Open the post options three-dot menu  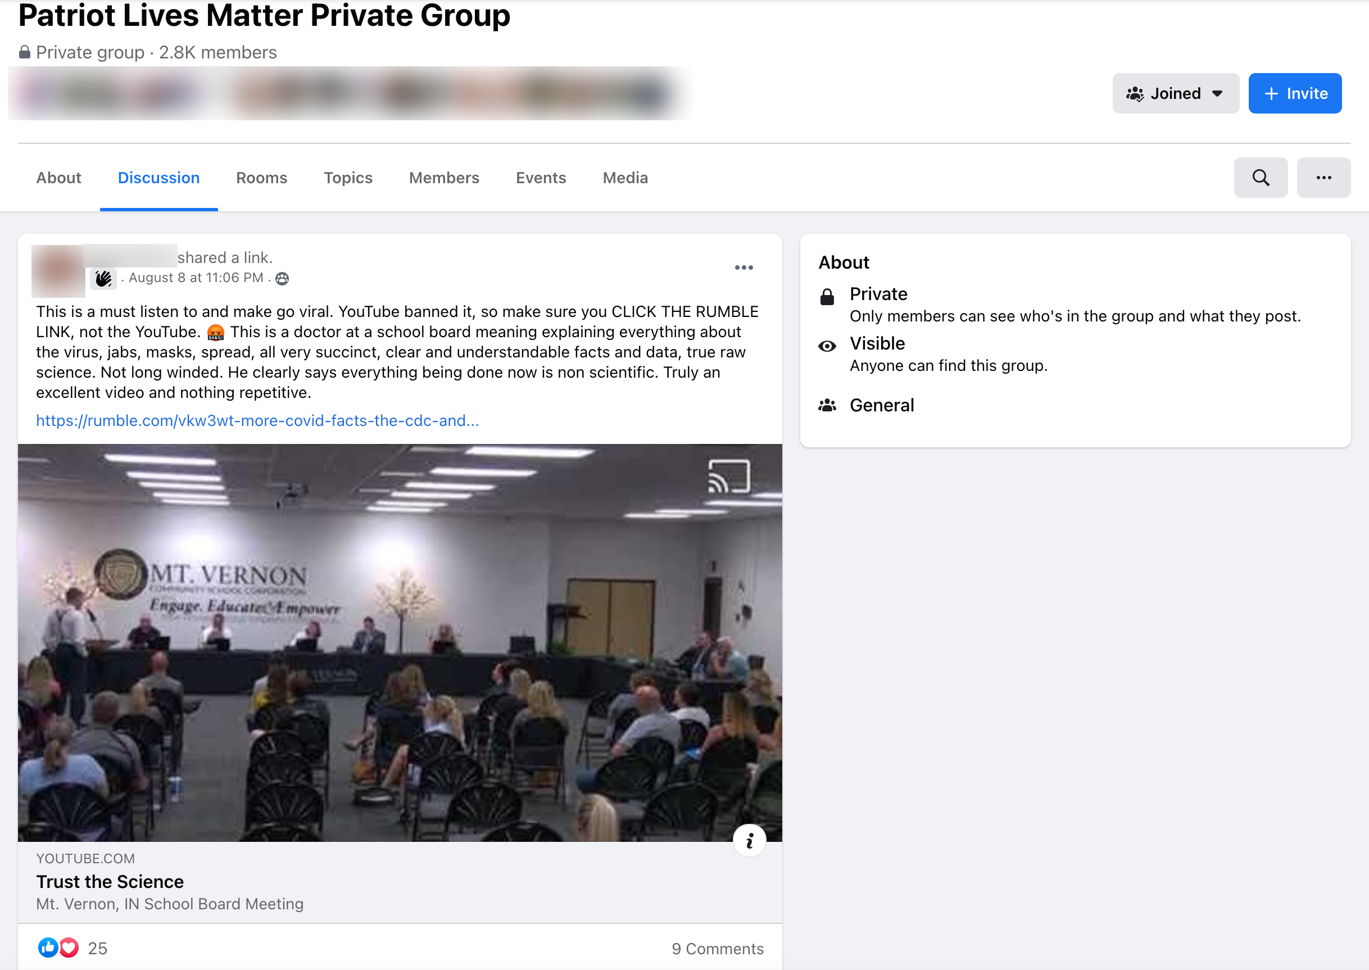[x=744, y=268]
